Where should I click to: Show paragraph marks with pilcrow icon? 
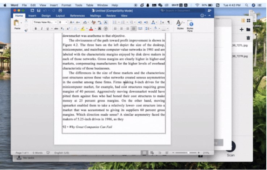[168, 22]
